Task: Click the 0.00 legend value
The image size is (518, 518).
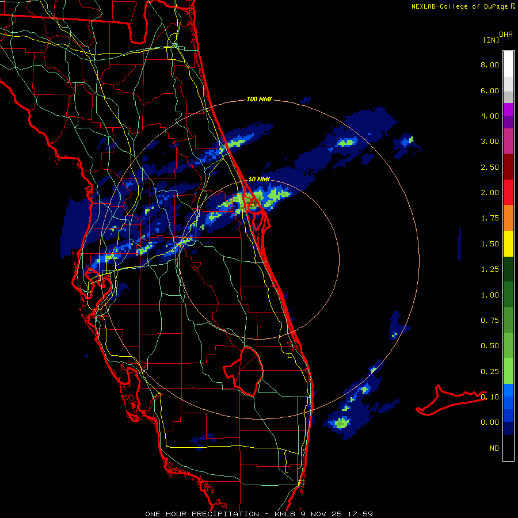Action: [x=490, y=422]
